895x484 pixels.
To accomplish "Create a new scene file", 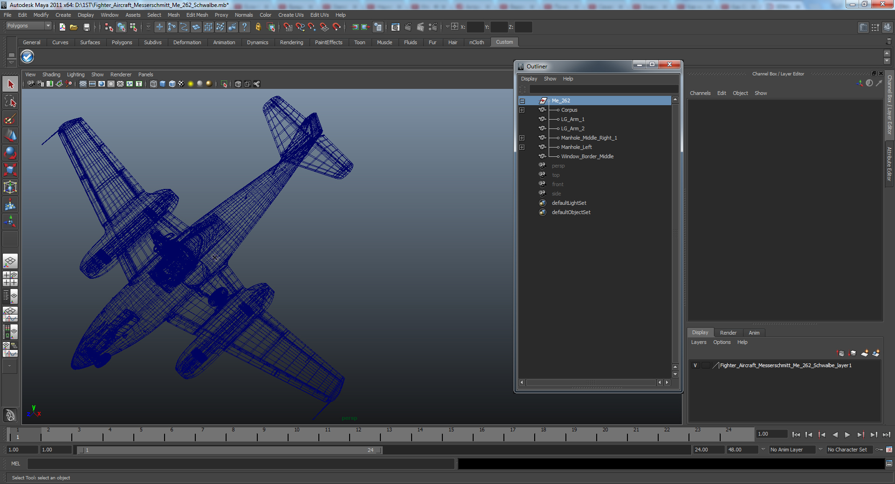I will (x=62, y=27).
